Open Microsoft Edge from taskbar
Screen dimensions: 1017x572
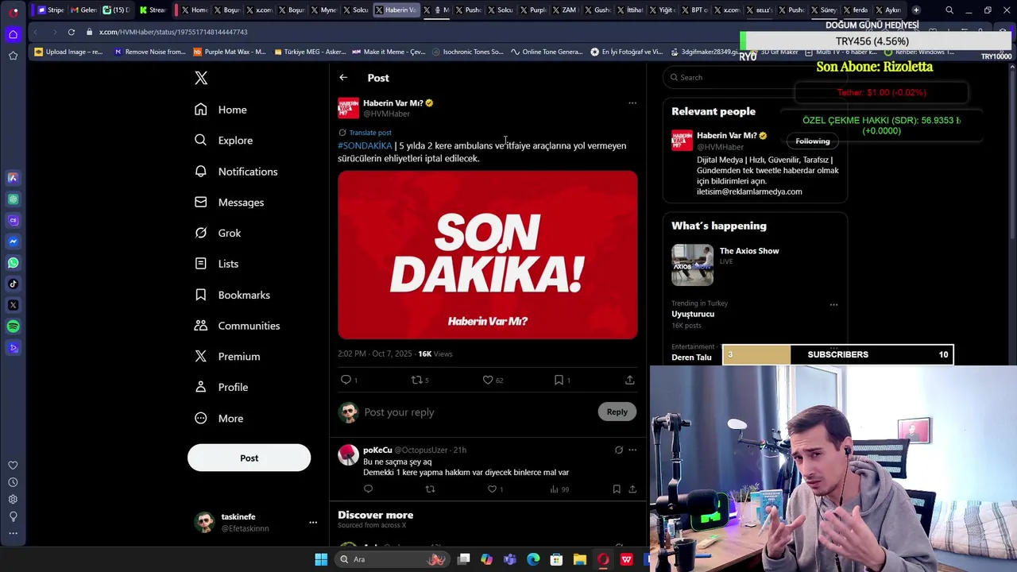[533, 559]
